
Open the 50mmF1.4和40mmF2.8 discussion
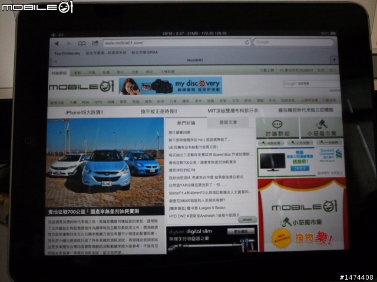[210, 193]
